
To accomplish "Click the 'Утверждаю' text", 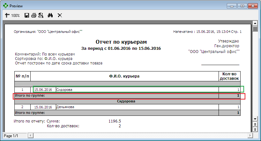I will point(228,41).
